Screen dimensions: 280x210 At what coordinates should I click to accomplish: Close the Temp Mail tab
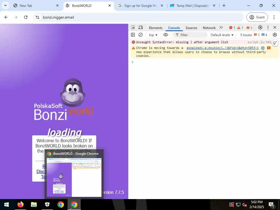click(x=214, y=5)
